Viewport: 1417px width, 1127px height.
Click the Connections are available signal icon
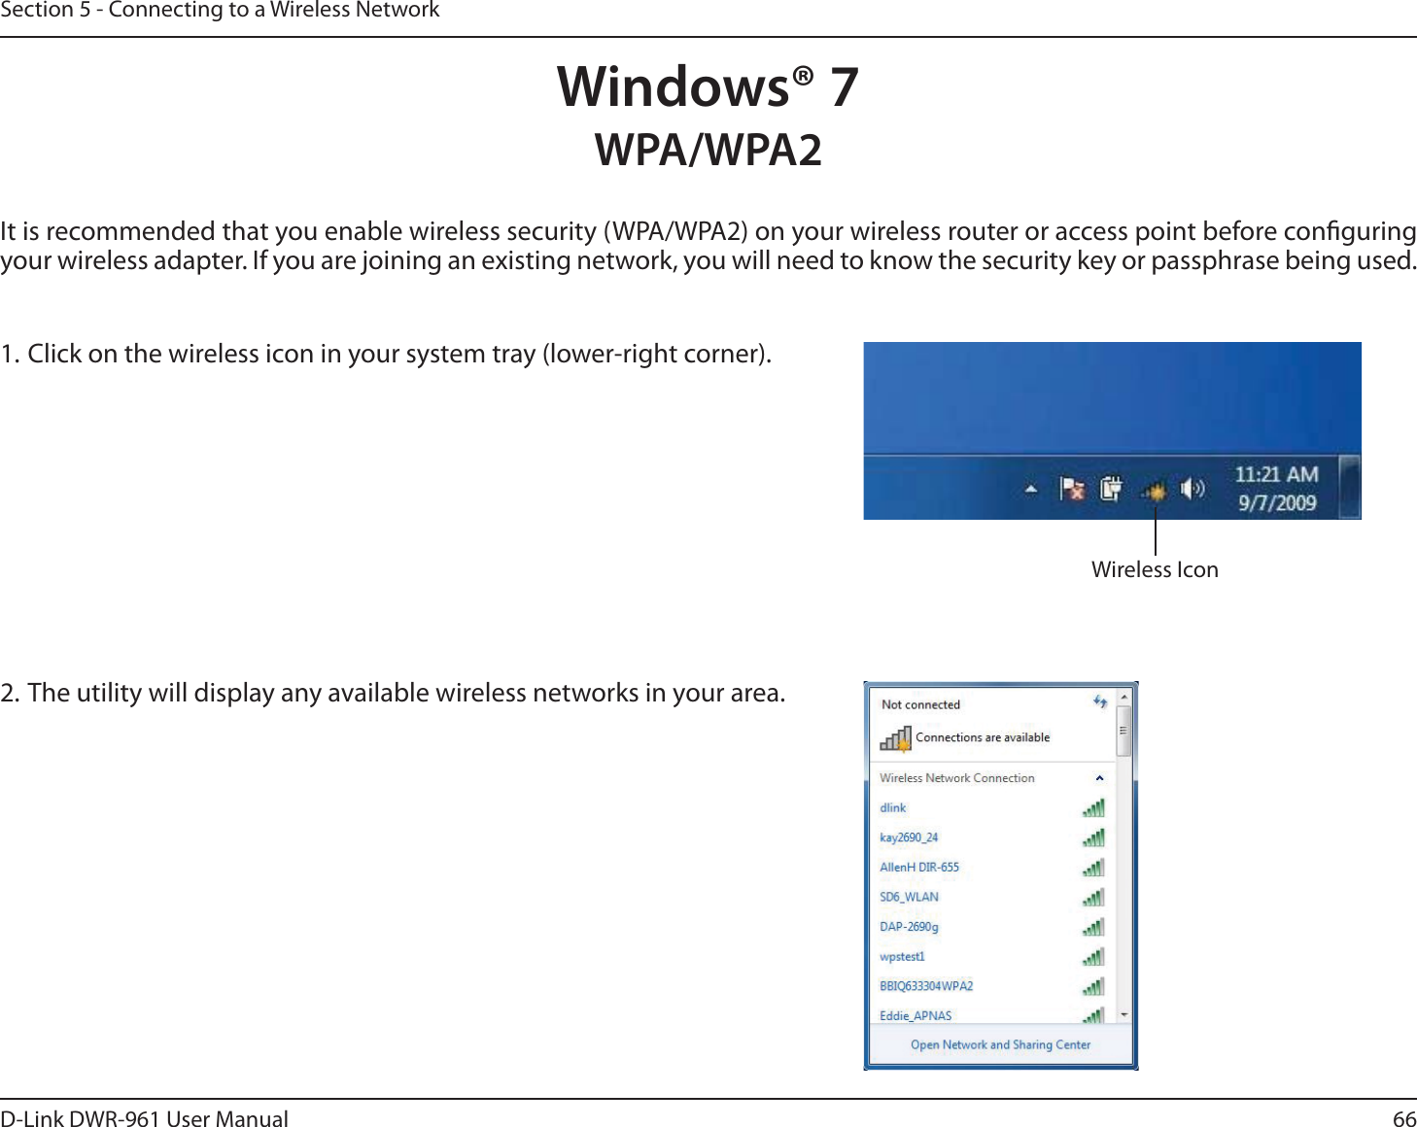pos(895,739)
